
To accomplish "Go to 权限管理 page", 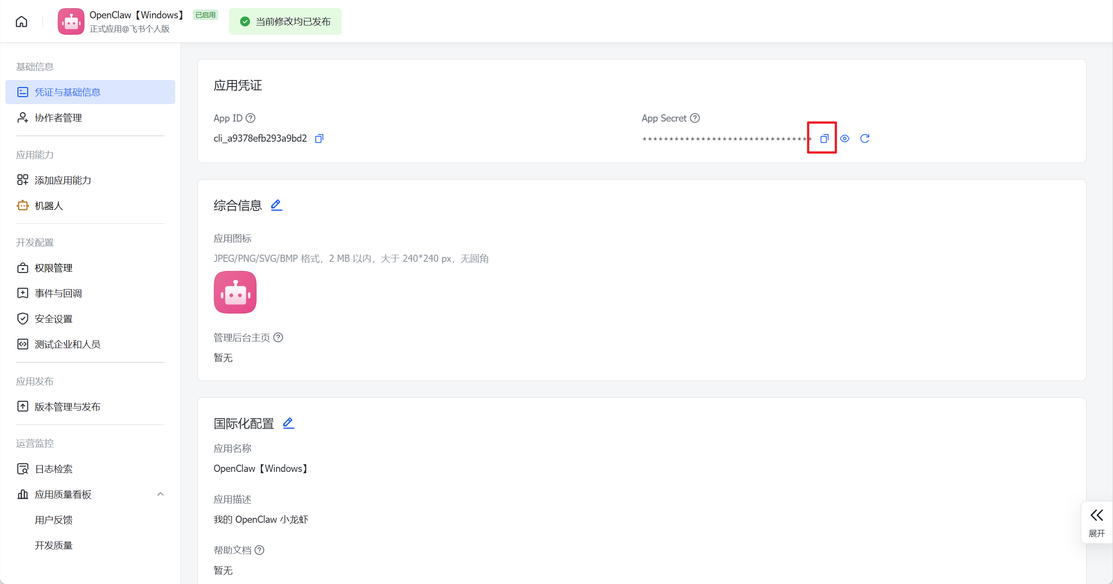I will pos(53,268).
